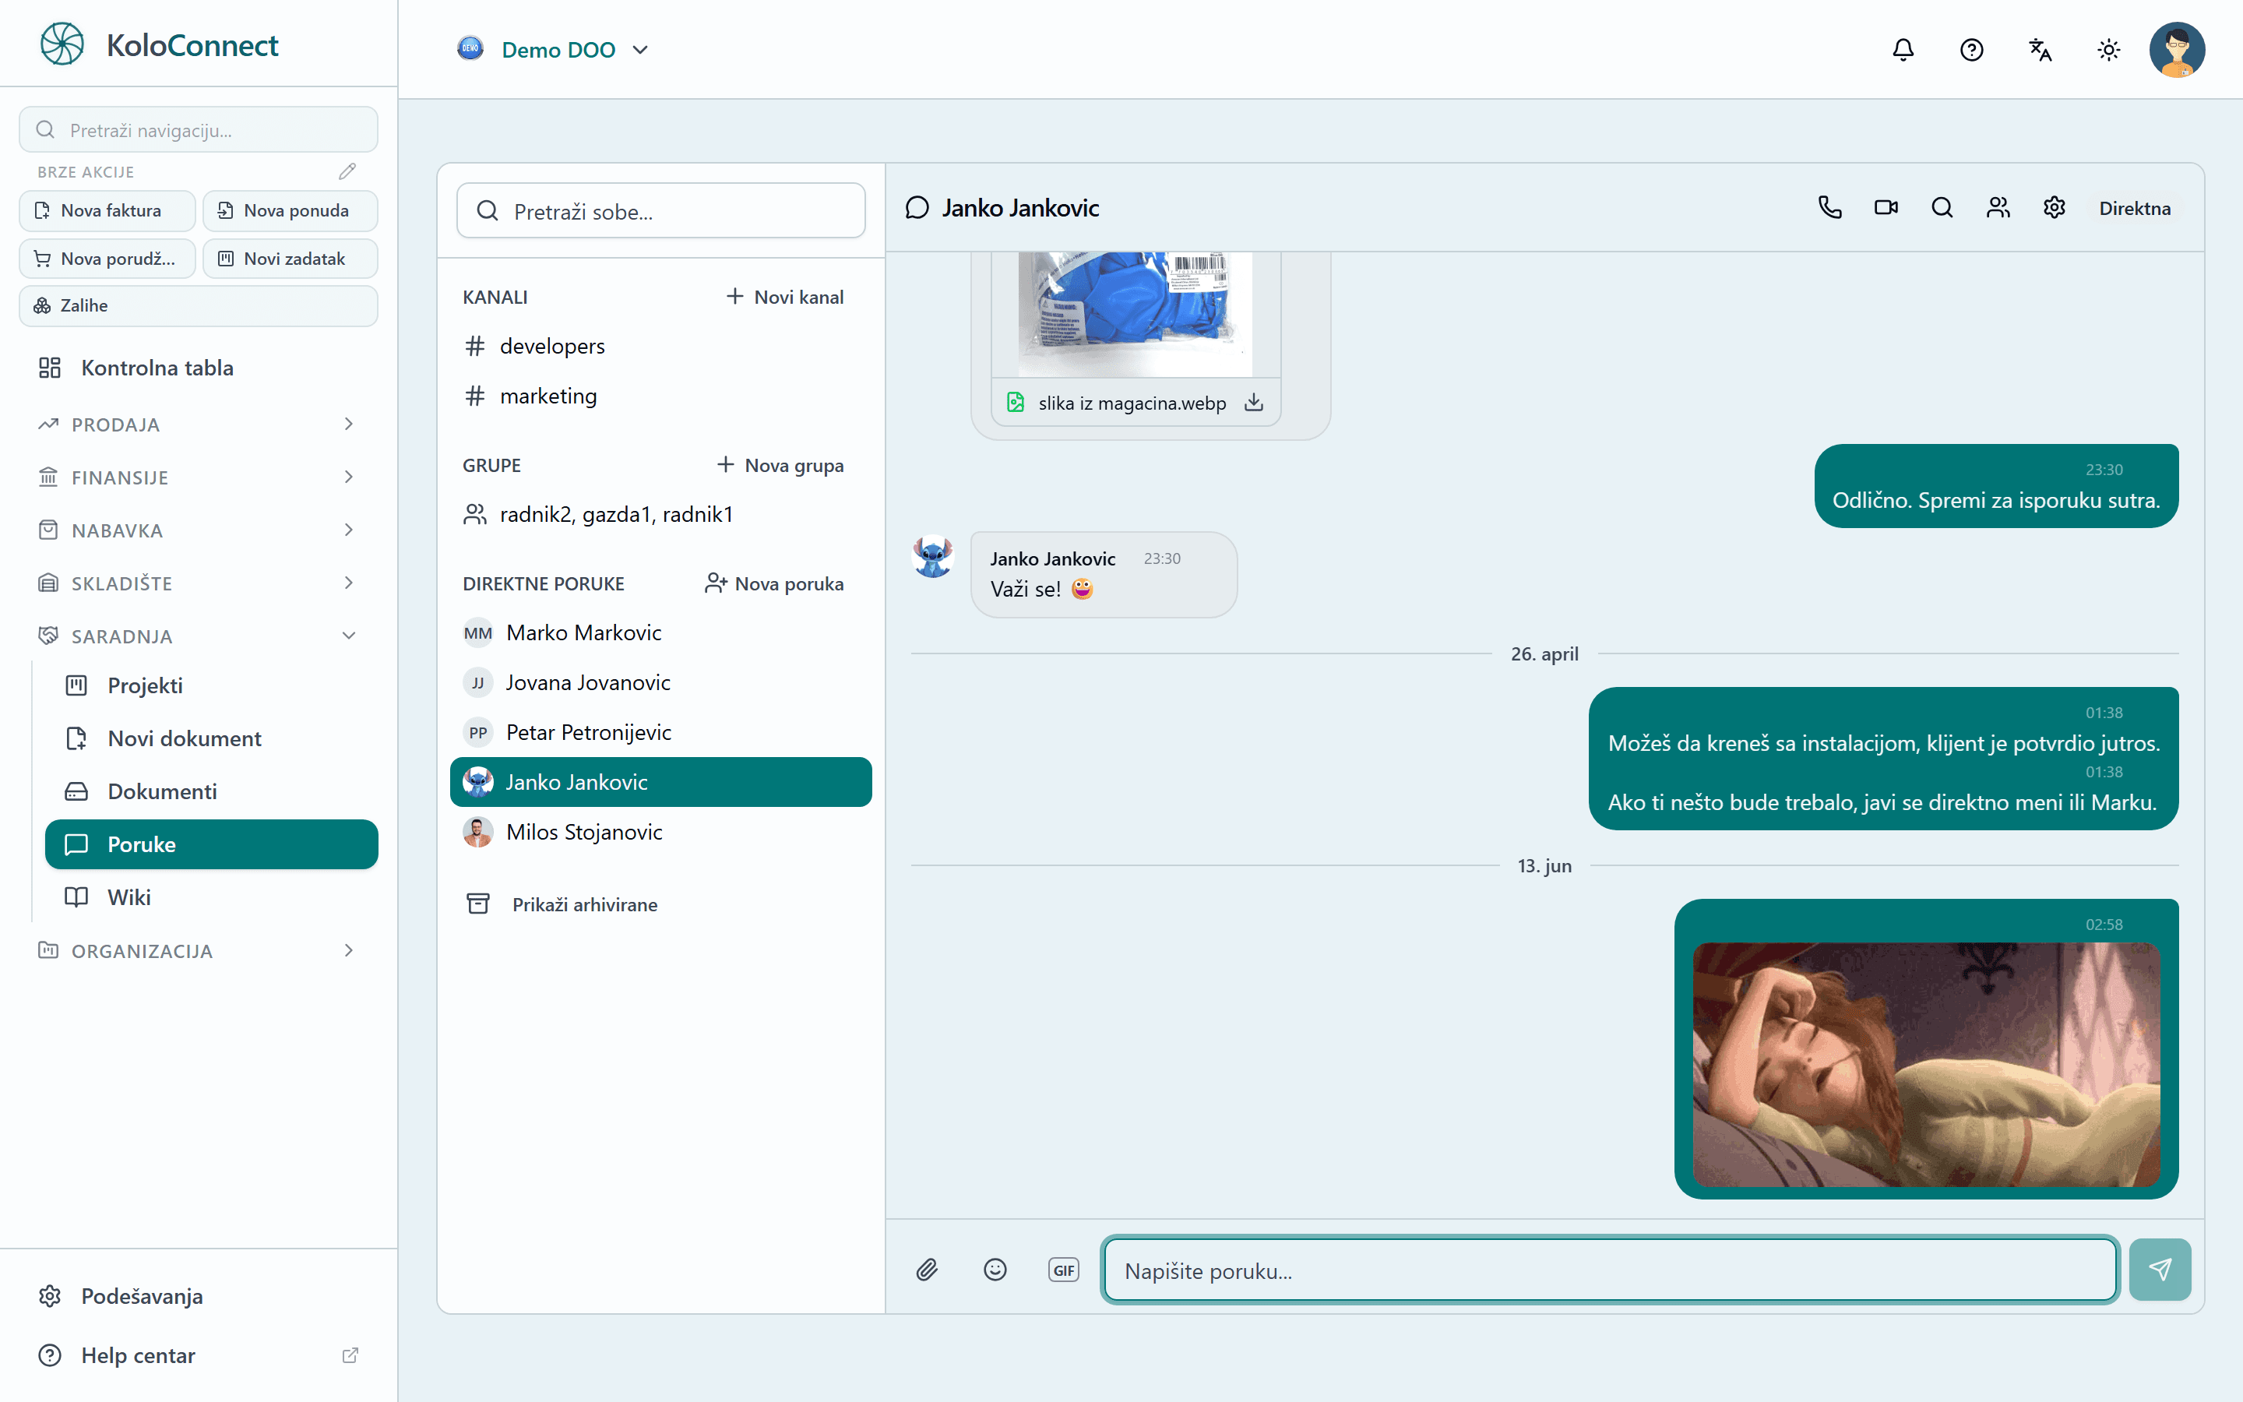This screenshot has height=1402, width=2243.
Task: Open chat with Milos Stojanovic
Action: (660, 833)
